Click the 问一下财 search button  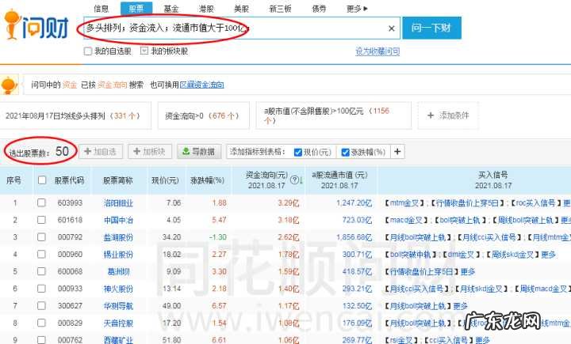[x=431, y=28]
